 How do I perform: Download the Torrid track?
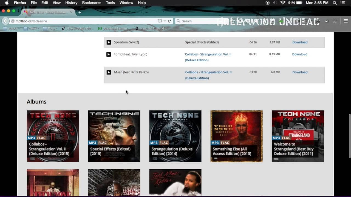click(x=300, y=54)
